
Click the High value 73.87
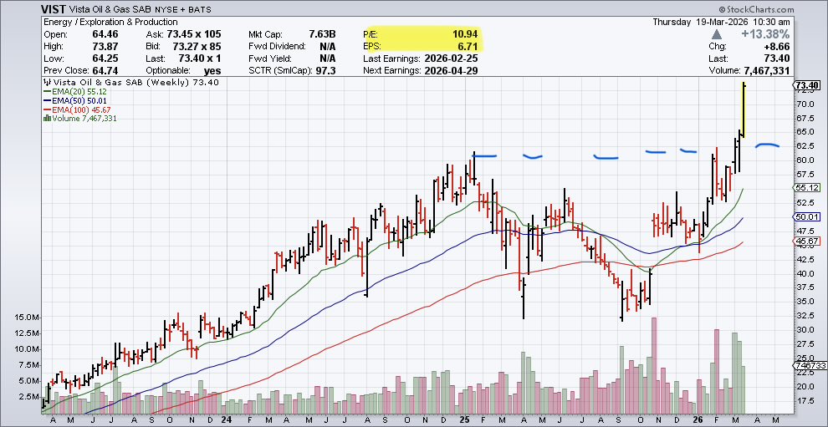(105, 47)
